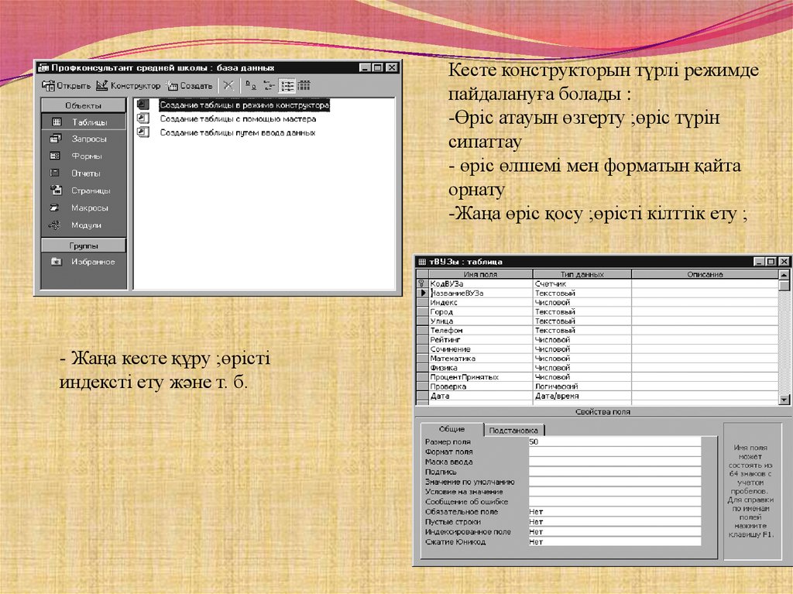Click the Формат поля input field
The width and height of the screenshot is (793, 594).
pyautogui.click(x=614, y=452)
